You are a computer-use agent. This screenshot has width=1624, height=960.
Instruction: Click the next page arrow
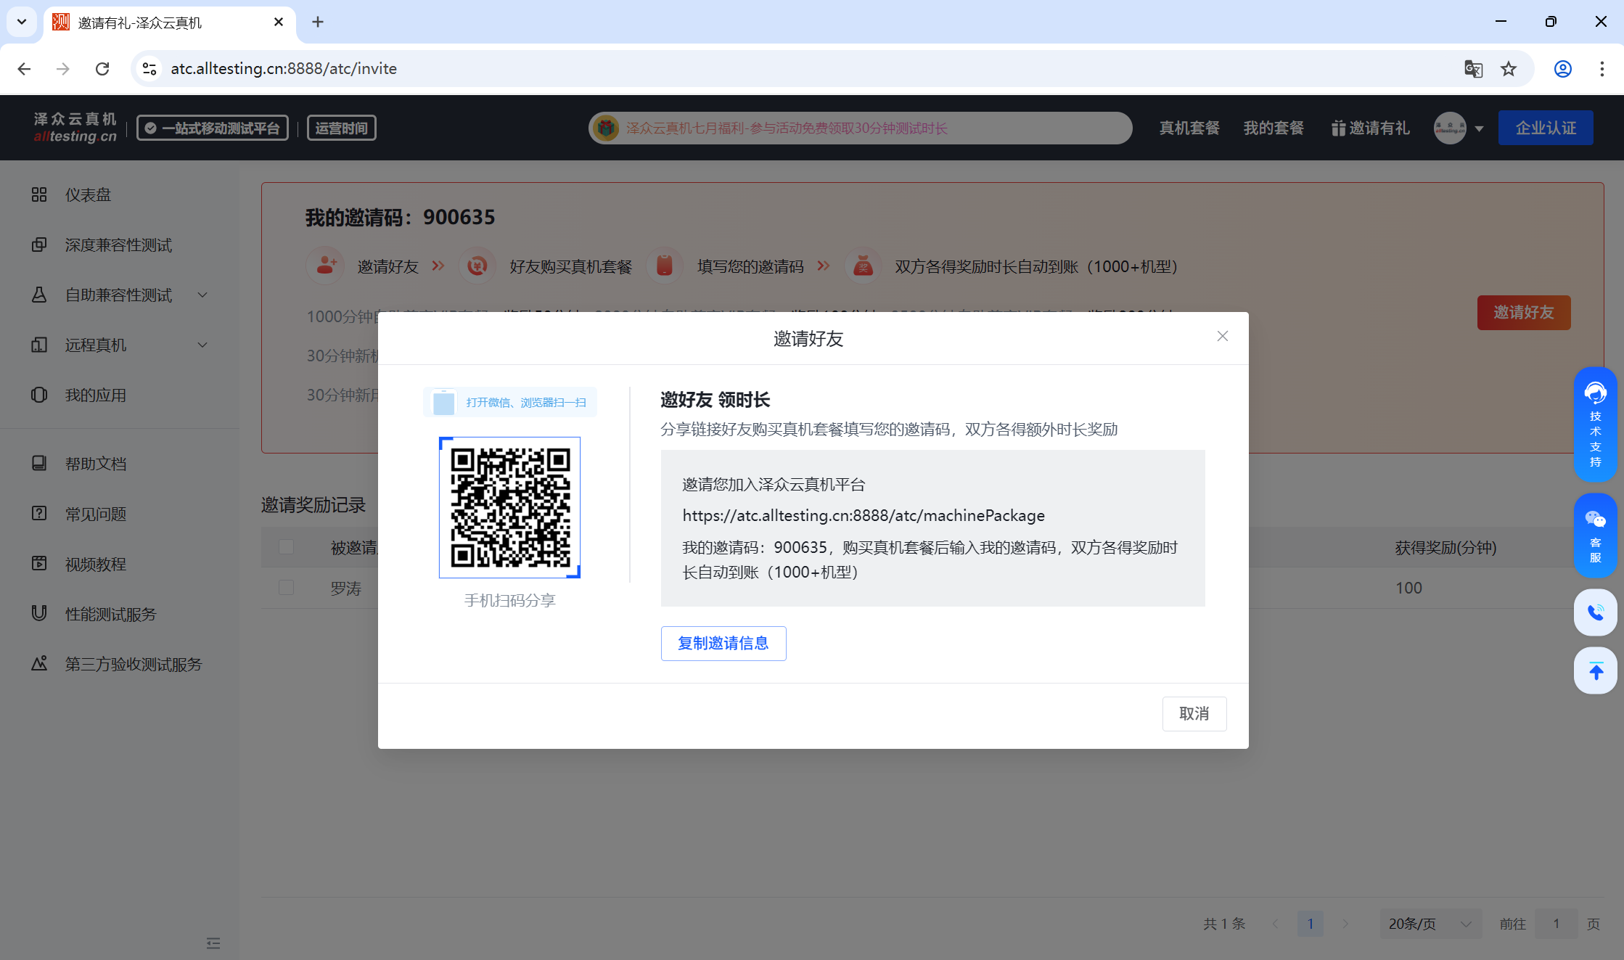click(1345, 924)
